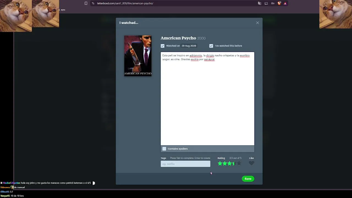Bookmark this page with the bookmark icon
This screenshot has width=352, height=198.
pos(86,3)
